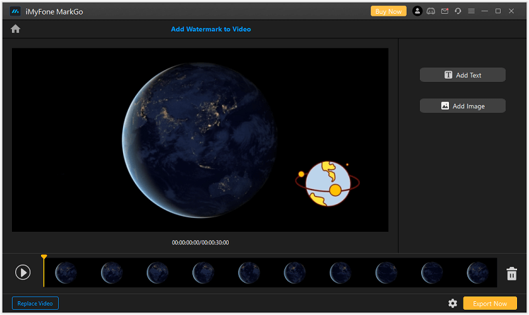Click Replace Video button
The image size is (529, 315).
tap(35, 303)
